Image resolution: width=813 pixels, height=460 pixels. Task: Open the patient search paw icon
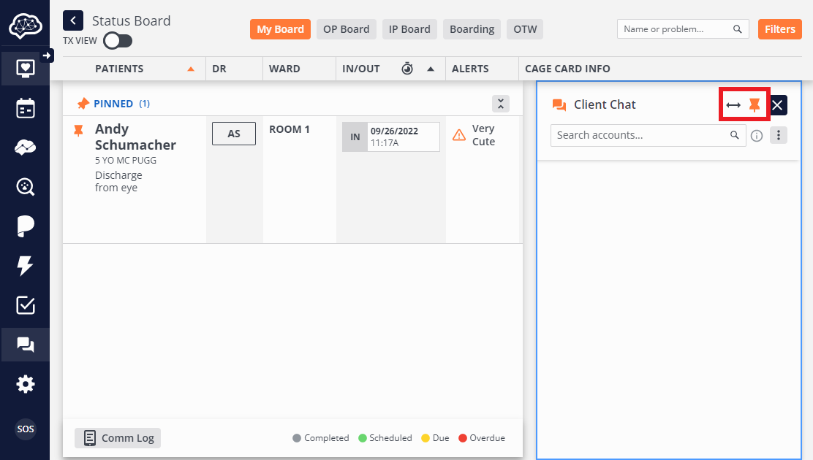(26, 186)
